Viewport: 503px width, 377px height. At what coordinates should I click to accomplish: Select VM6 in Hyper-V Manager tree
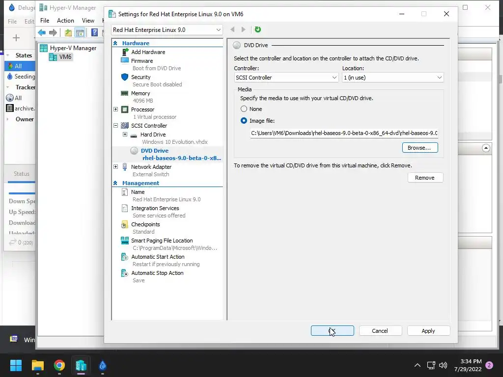pos(61,57)
